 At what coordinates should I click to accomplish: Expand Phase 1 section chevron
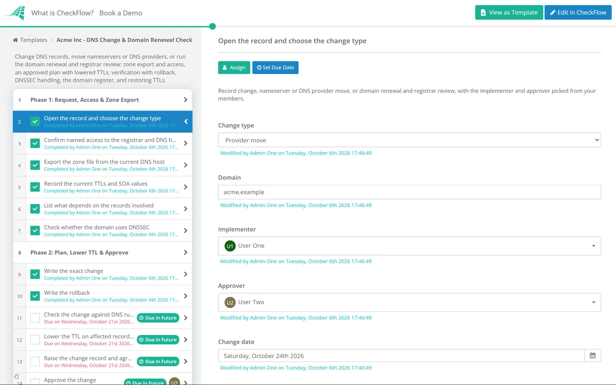(x=186, y=100)
